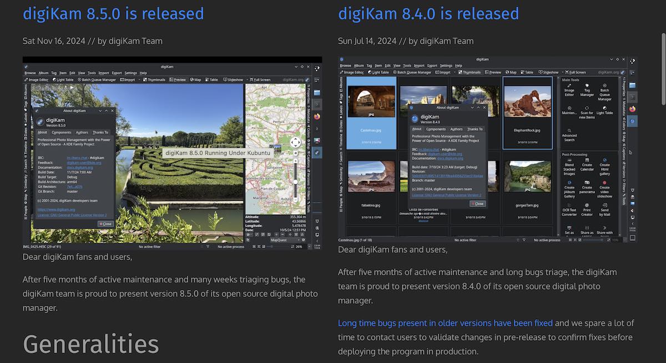
Task: Open Help menu in 8.4.0 screenshot
Action: [458, 65]
